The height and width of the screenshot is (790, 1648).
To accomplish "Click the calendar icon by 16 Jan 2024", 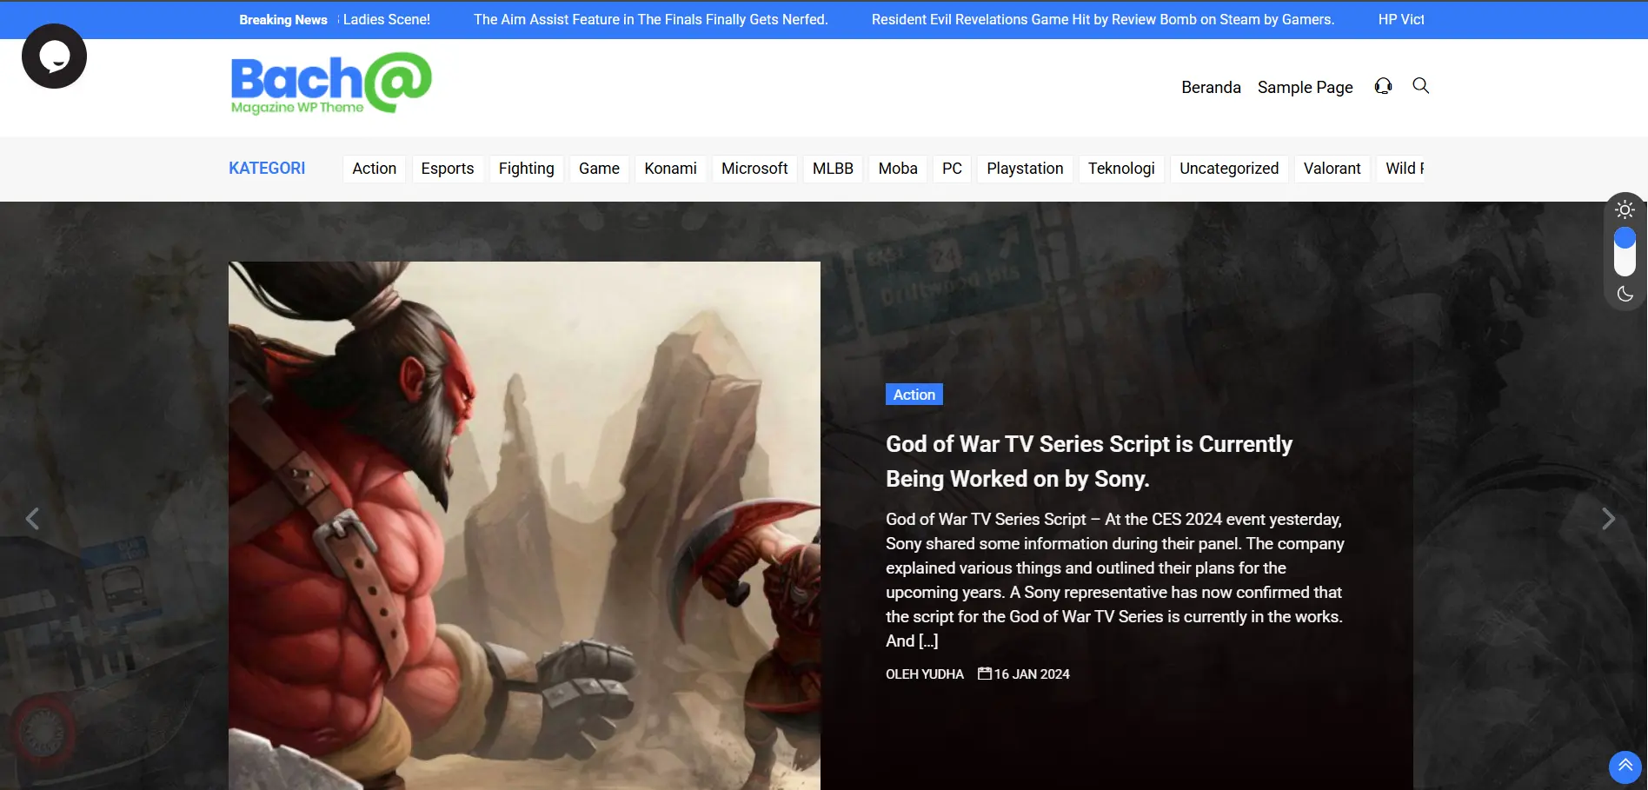I will (984, 674).
